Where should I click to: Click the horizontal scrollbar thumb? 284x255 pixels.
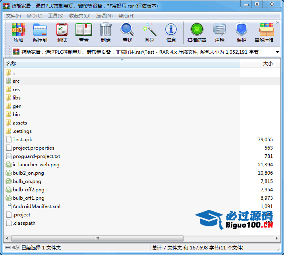[97, 238]
